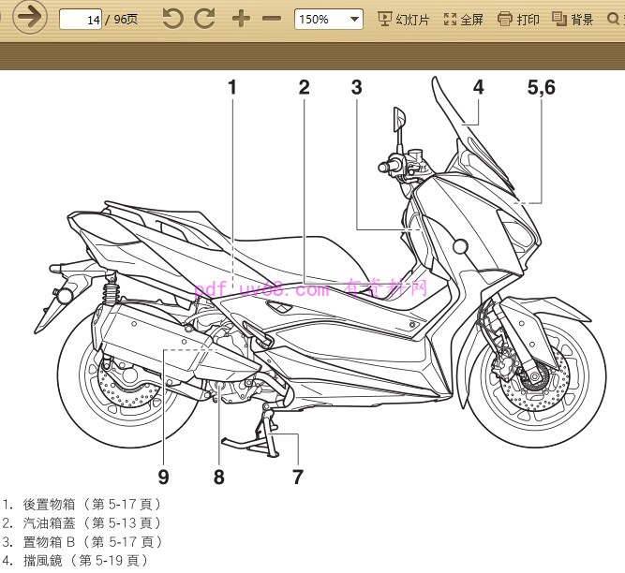This screenshot has height=573, width=625.
Task: Click callout label 5,6 on the diagram
Action: 541,88
